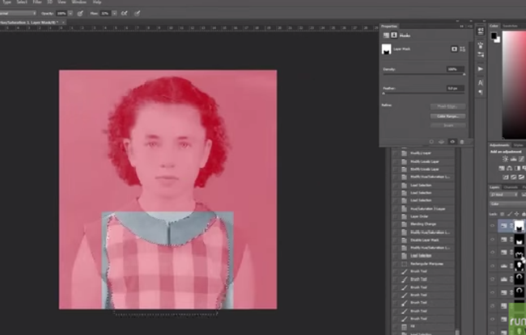The height and width of the screenshot is (335, 526).
Task: Switch to the Swatches tab
Action: tap(510, 26)
